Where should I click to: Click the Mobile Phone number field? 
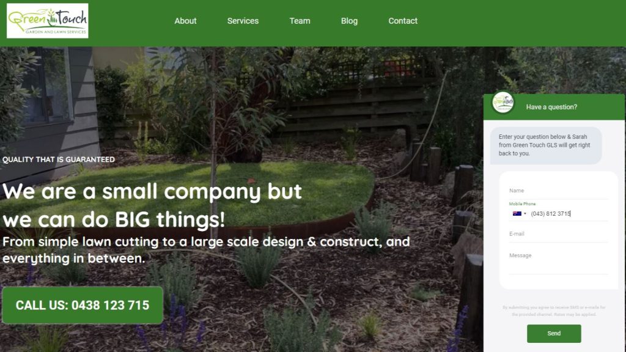pyautogui.click(x=569, y=213)
